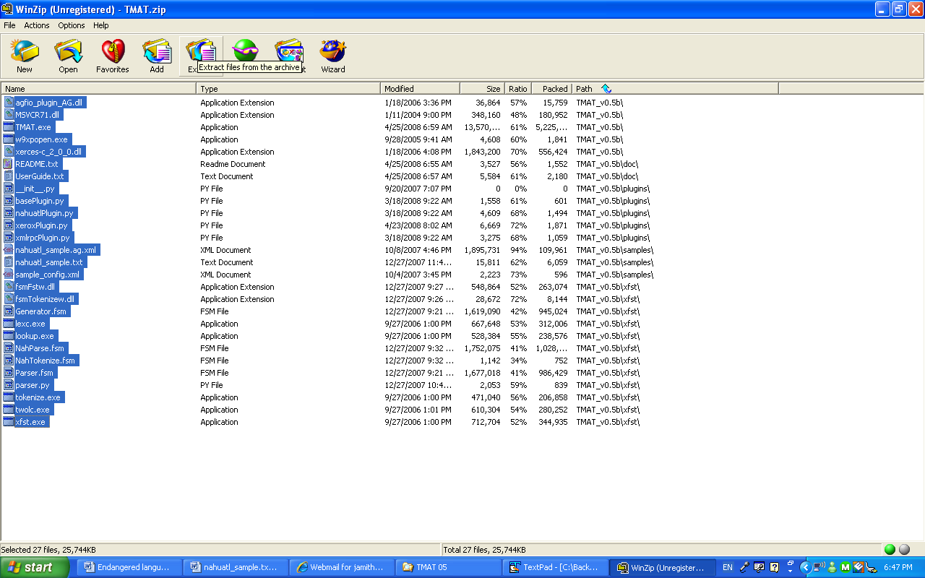
Task: Click the green status light indicator
Action: tap(890, 549)
